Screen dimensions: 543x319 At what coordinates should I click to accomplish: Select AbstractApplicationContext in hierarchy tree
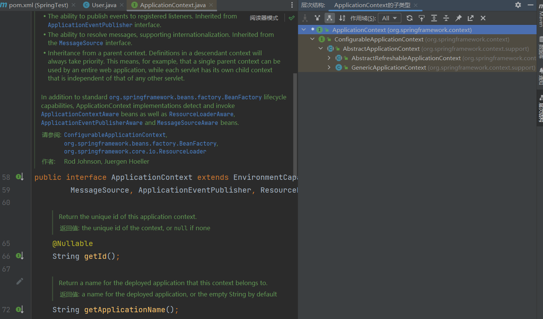(417, 49)
